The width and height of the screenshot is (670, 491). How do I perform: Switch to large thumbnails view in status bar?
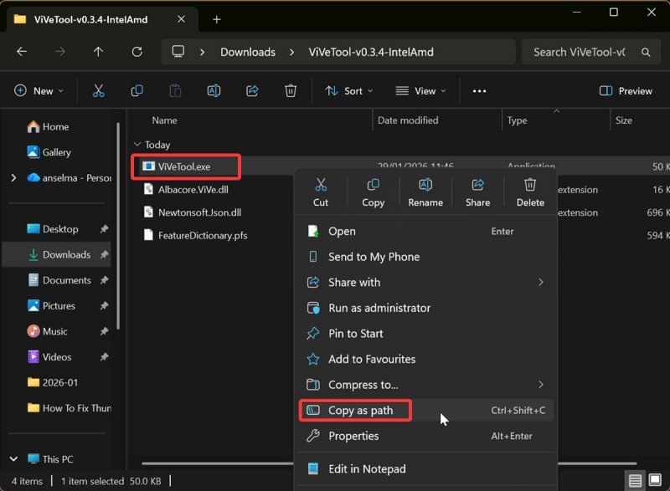[655, 481]
